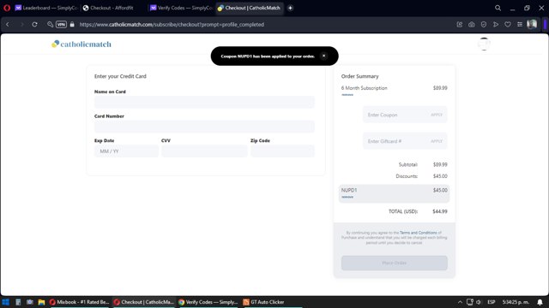Click the Exp Date MM / YY field
Screen dimensions: 549x308
point(126,151)
